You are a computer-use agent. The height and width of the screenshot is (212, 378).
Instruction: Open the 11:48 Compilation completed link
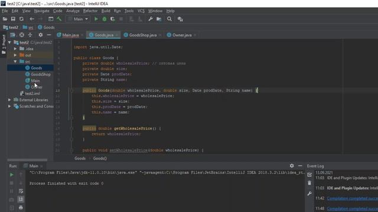(352, 208)
